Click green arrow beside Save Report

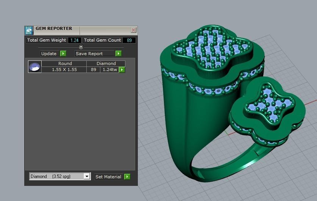[118, 53]
